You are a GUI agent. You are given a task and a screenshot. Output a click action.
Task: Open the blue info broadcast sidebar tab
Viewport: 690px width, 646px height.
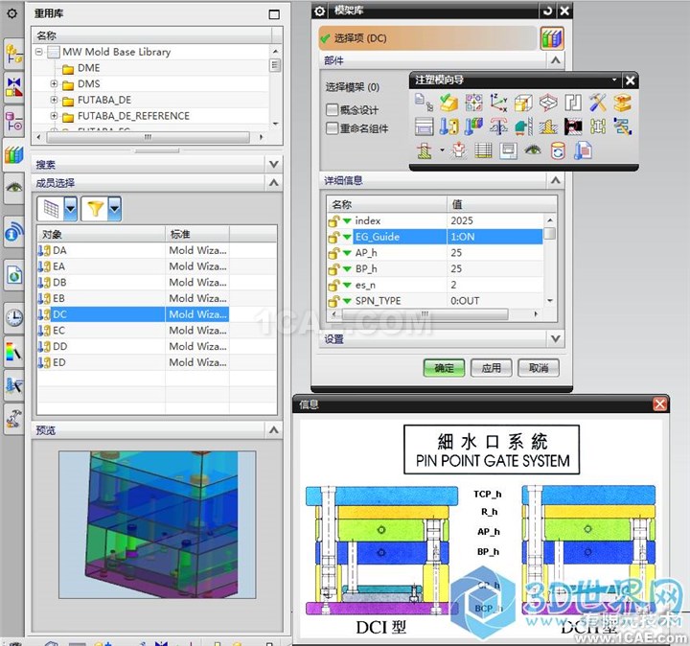[13, 232]
